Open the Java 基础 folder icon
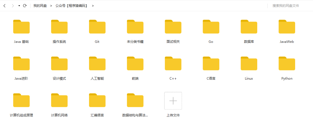 pyautogui.click(x=21, y=26)
